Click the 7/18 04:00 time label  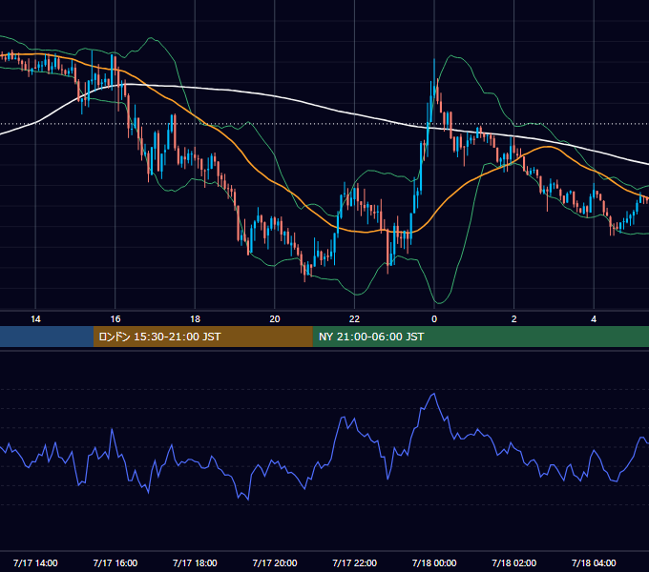[594, 562]
